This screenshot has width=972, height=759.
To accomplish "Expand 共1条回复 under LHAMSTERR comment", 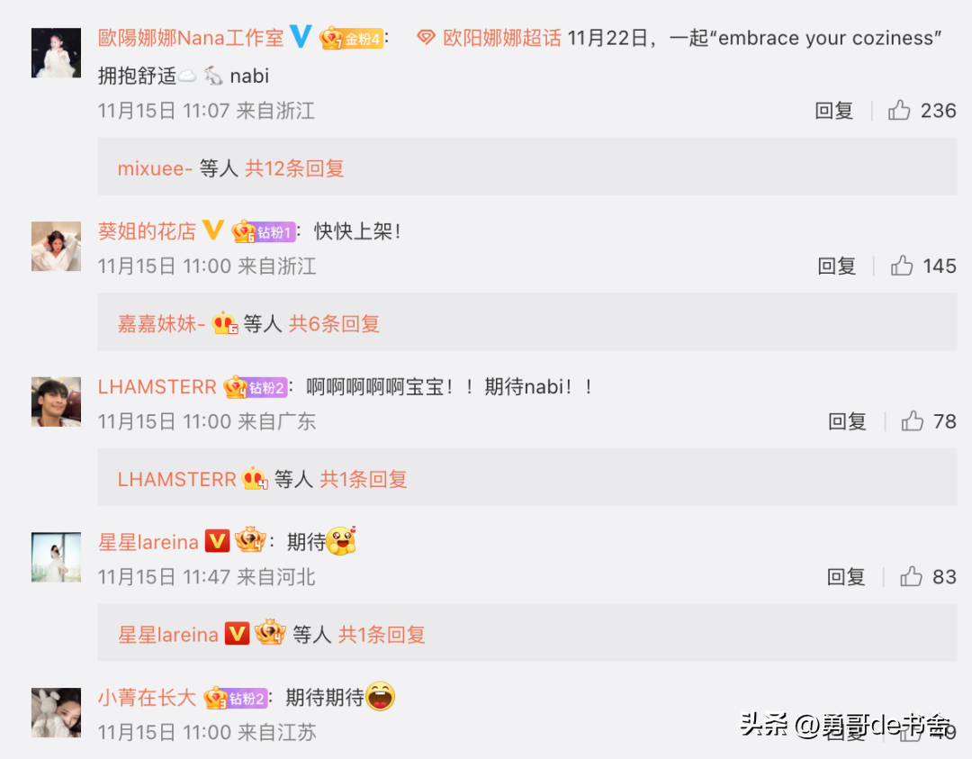I will 364,479.
